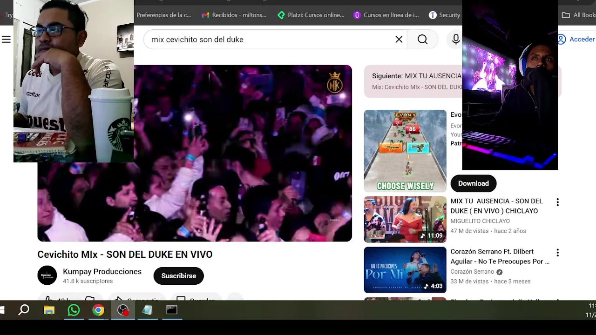596x335 pixels.
Task: Open the All Bookmarks folder
Action: coord(579,15)
